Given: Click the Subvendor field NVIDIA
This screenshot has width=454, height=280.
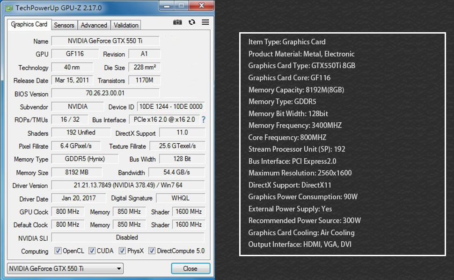Looking at the screenshot, I should click(x=77, y=106).
